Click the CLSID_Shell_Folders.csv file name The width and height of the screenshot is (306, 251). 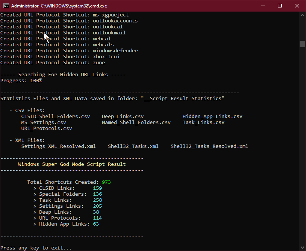coord(56,117)
